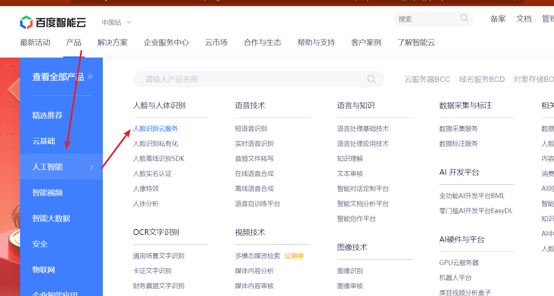Open 人脸识别私有化 link
The width and height of the screenshot is (554, 296).
156,144
